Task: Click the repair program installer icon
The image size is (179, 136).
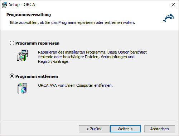Action: (x=23, y=55)
